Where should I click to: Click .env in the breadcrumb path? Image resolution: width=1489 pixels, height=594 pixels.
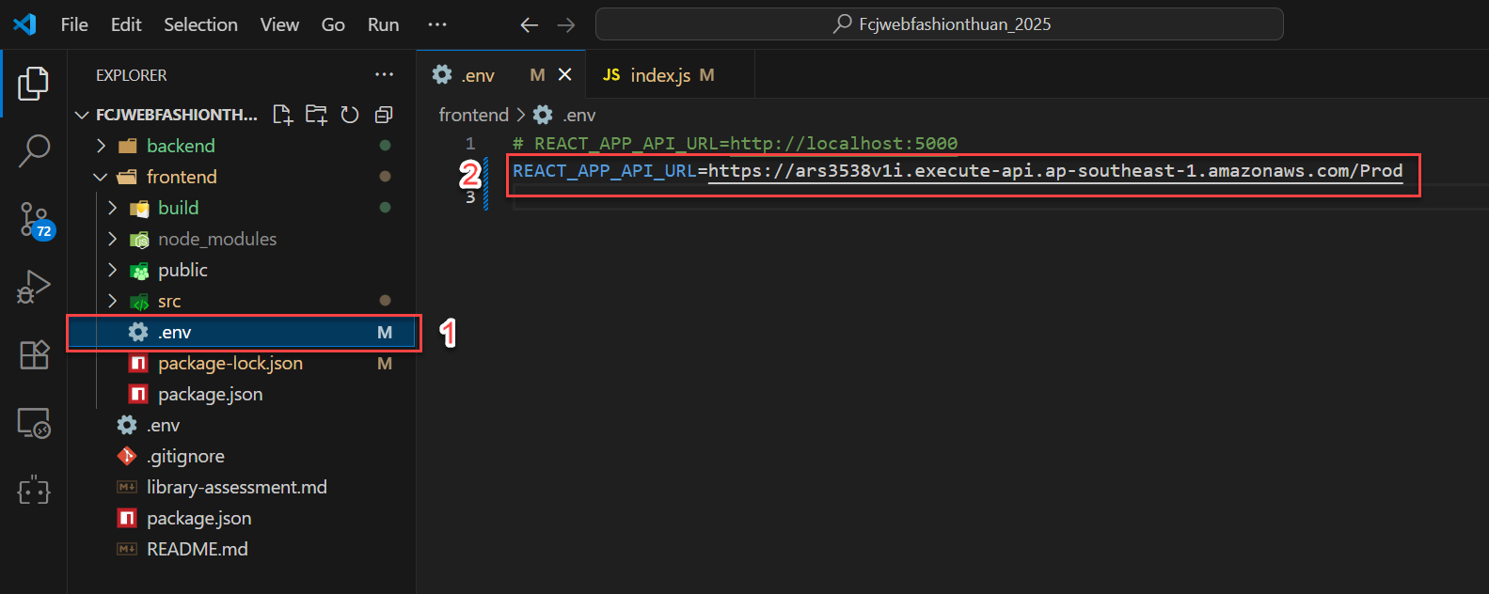tap(579, 115)
